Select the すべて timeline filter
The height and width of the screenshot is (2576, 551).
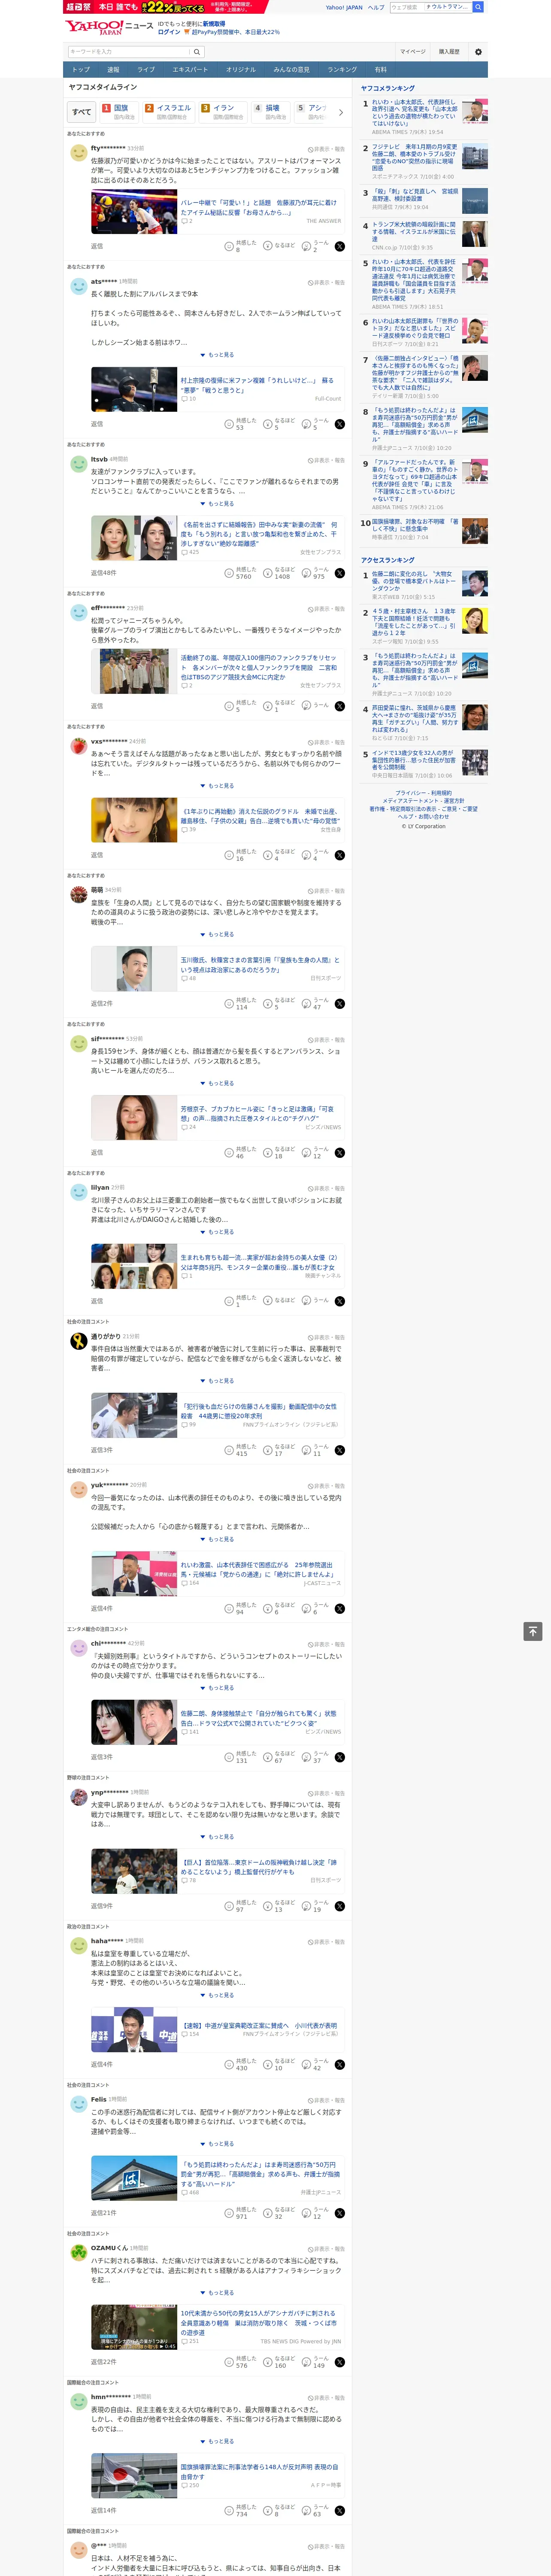82,112
